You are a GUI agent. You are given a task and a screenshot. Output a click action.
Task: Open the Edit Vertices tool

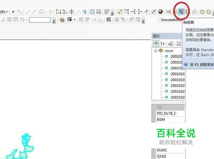[x=58, y=12]
